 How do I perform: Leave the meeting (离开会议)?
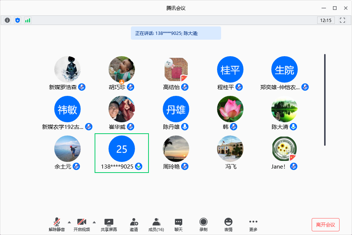click(x=326, y=225)
